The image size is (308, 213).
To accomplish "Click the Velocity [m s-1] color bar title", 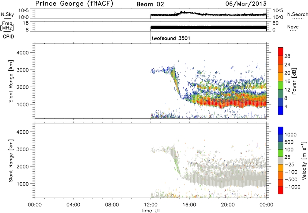I will [x=304, y=160].
